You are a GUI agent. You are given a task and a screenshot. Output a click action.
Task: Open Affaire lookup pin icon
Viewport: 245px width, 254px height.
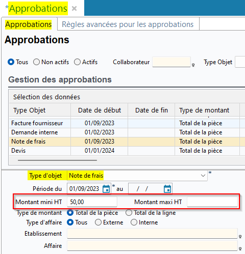tap(240, 249)
